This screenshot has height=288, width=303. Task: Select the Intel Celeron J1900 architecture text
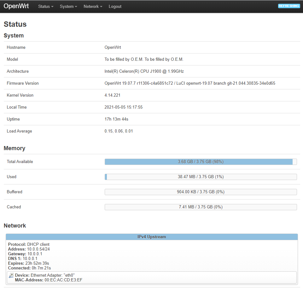point(144,71)
